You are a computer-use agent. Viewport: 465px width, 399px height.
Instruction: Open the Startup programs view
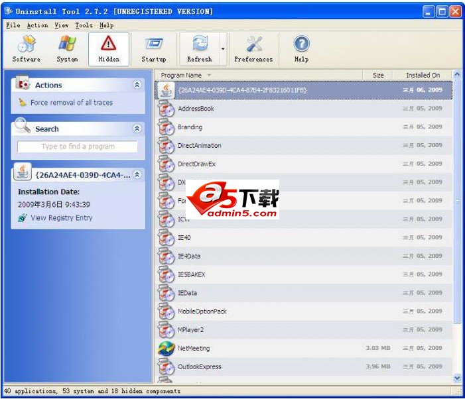click(153, 49)
